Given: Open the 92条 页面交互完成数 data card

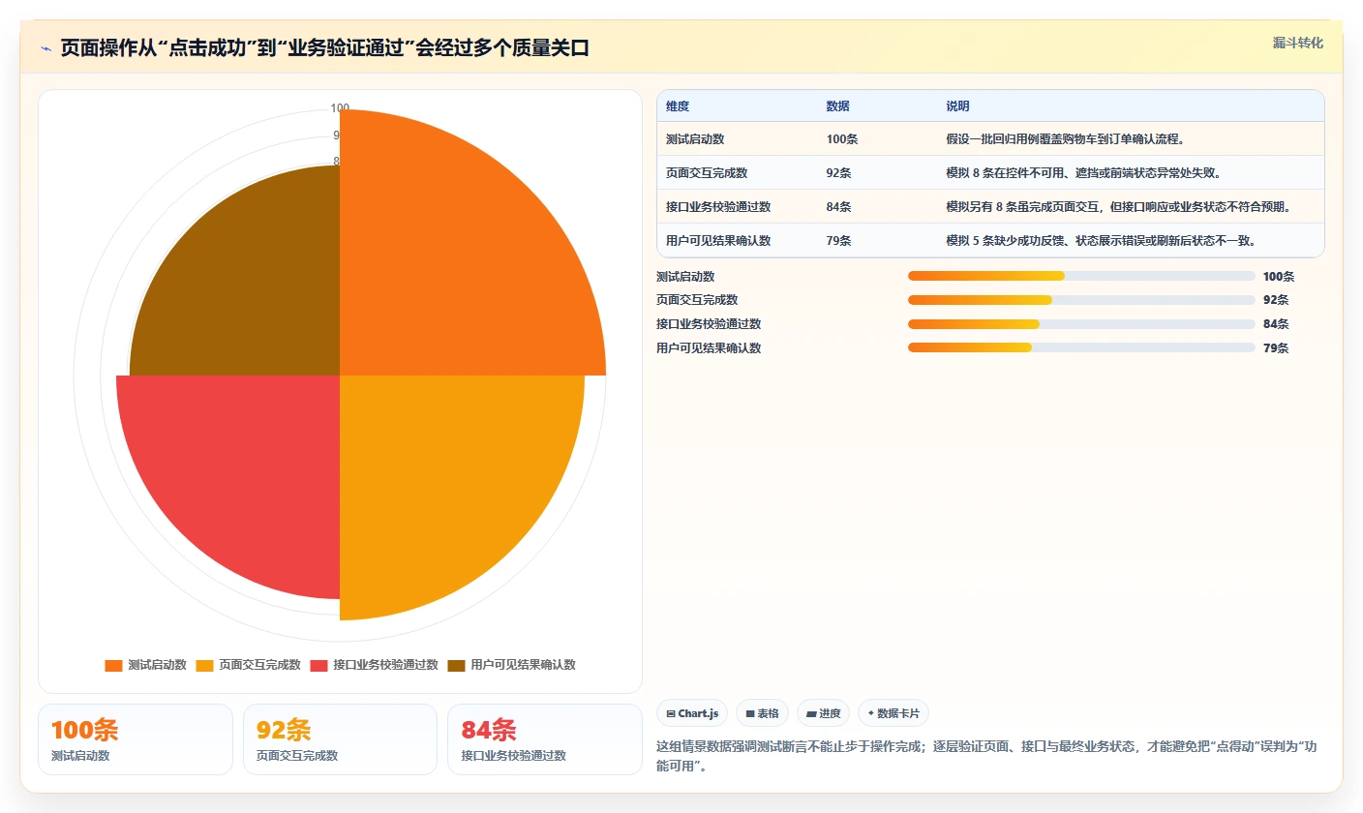Looking at the screenshot, I should [340, 739].
